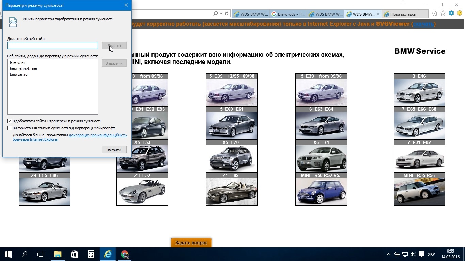Open the Internet Explorer home page icon
This screenshot has width=465, height=261.
pos(435,13)
